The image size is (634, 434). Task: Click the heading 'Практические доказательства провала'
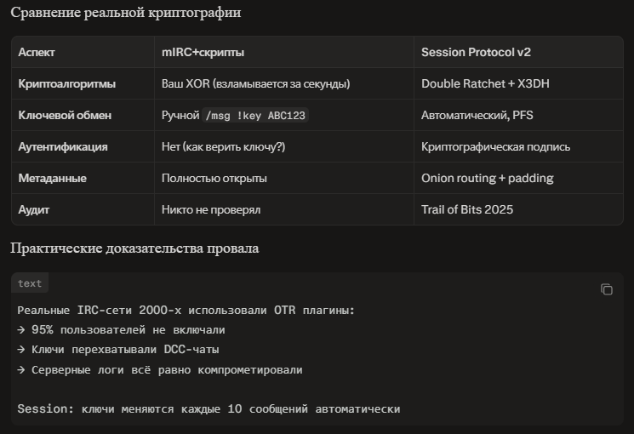click(134, 248)
